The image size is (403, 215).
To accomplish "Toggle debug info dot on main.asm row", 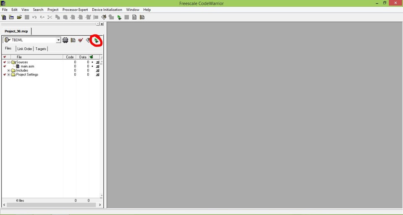I will tap(92, 66).
